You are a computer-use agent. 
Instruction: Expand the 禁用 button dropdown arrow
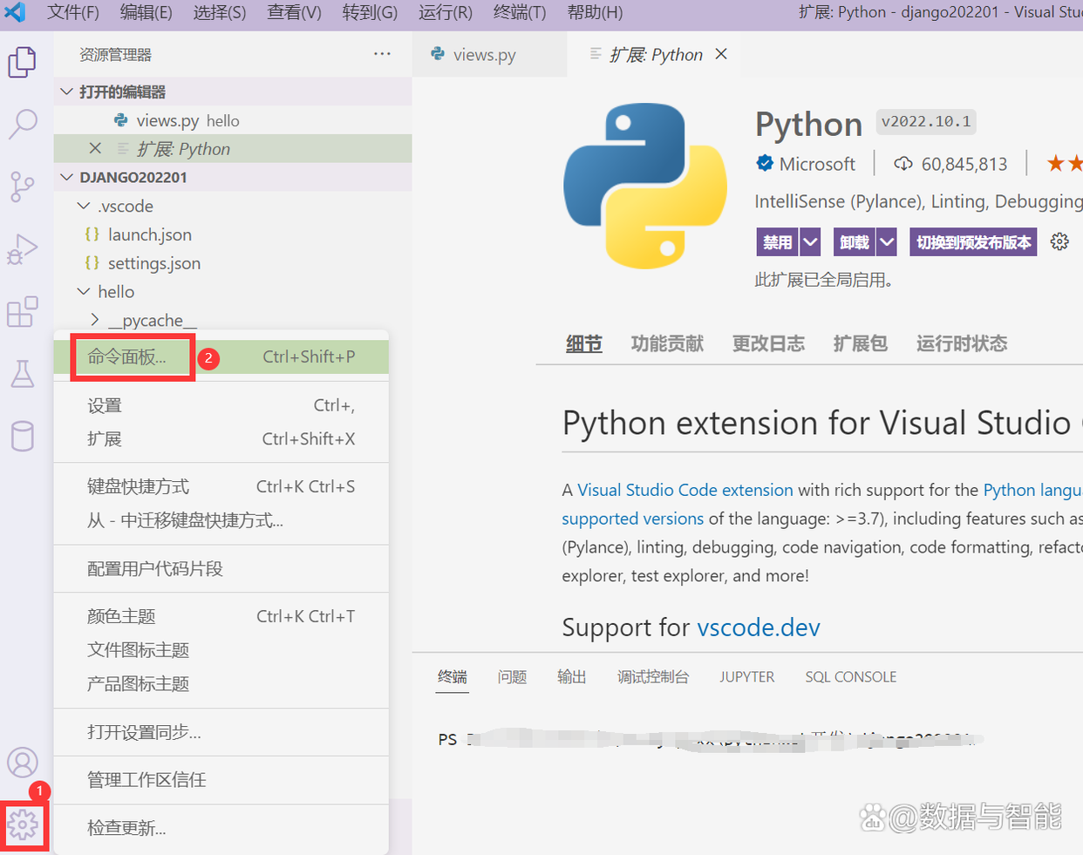tap(810, 241)
